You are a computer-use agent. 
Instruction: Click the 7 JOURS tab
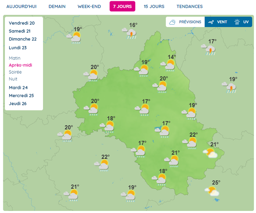[x=122, y=7]
